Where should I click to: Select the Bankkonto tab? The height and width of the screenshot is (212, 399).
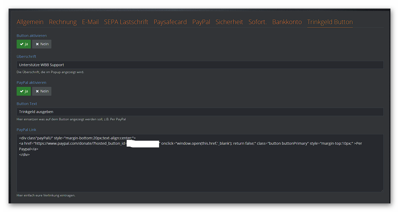[x=287, y=22]
